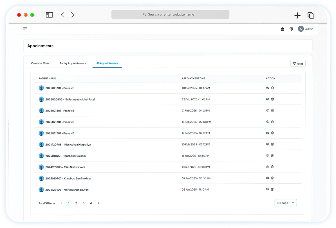Toggle the browser sidebar icon
Viewport: 336px width, 228px height.
pos(49,15)
